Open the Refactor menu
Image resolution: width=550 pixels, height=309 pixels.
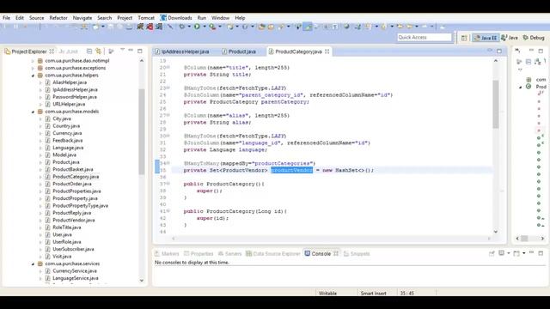point(58,18)
